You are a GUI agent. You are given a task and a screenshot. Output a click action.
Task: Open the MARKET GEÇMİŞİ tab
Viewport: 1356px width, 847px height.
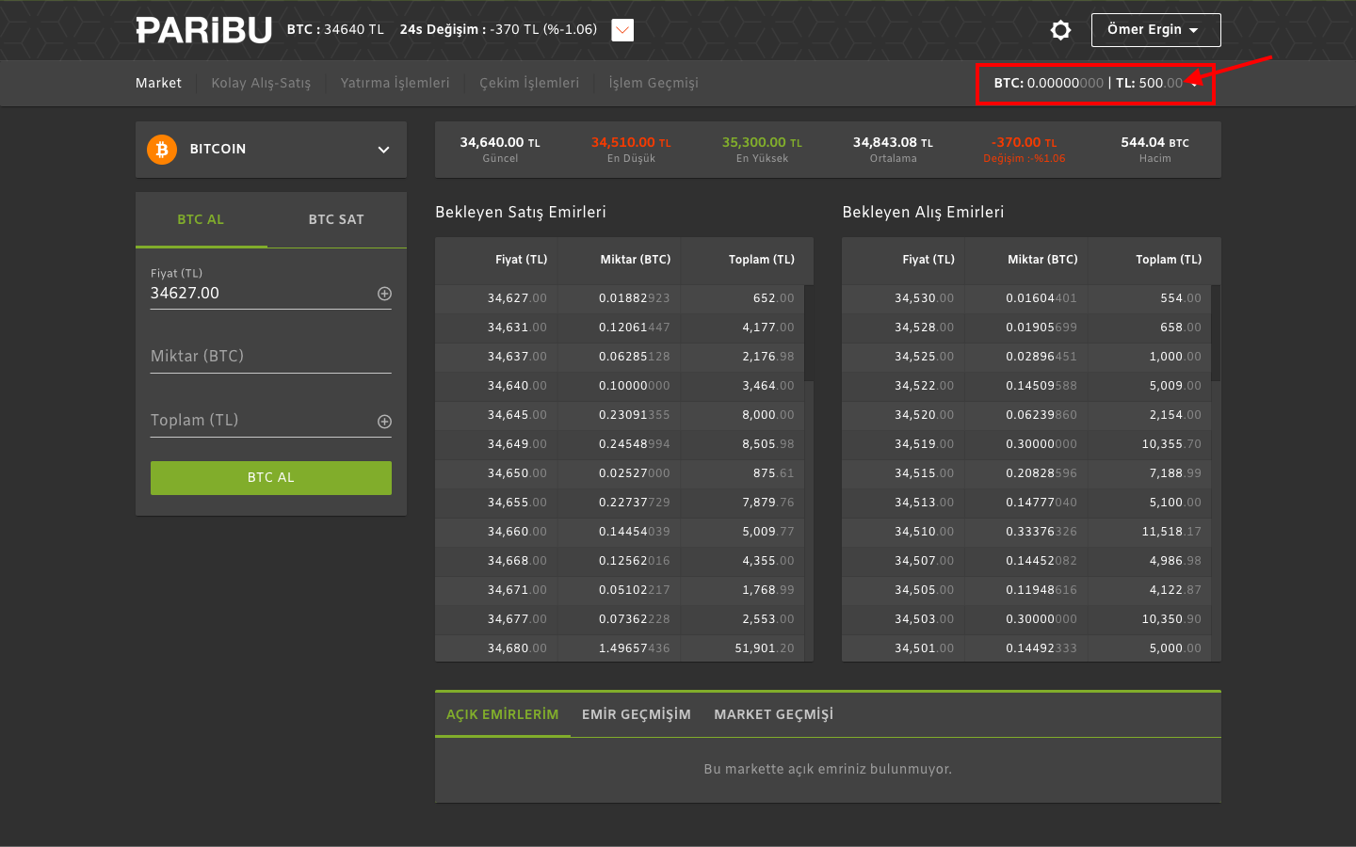pyautogui.click(x=773, y=714)
